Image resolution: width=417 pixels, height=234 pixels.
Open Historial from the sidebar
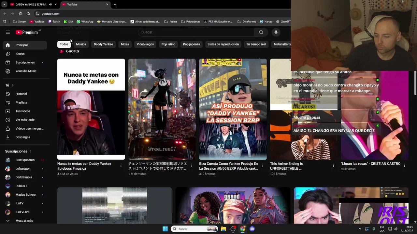(x=25, y=94)
